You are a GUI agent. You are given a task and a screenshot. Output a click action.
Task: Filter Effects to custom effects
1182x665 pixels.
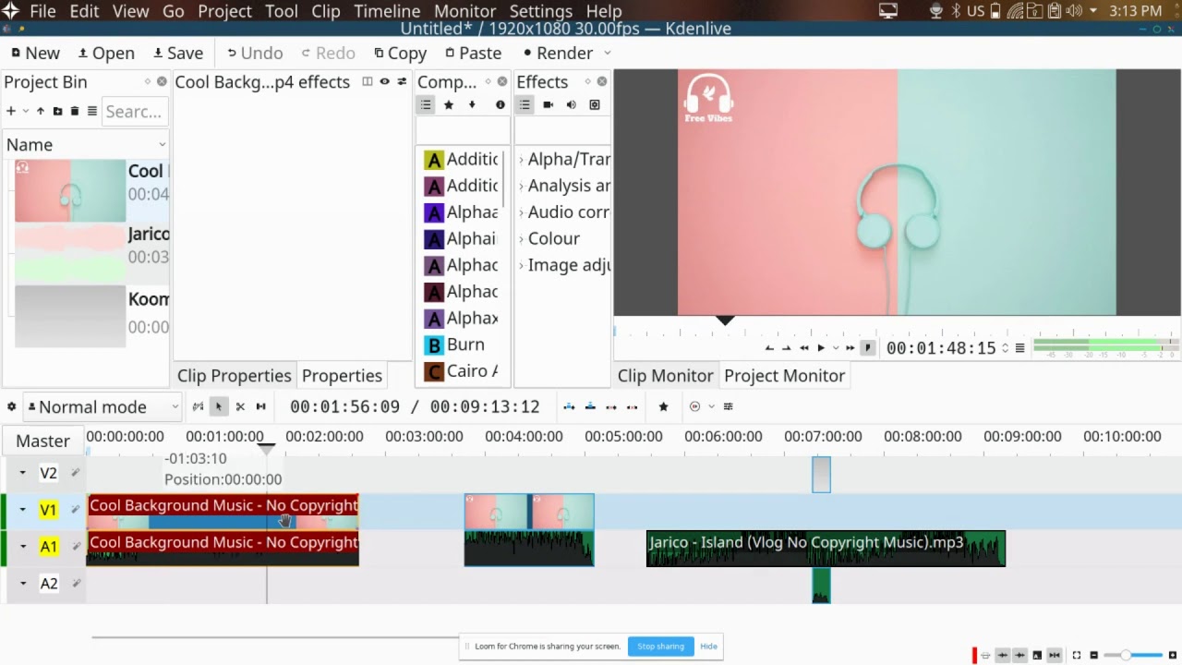coord(595,104)
